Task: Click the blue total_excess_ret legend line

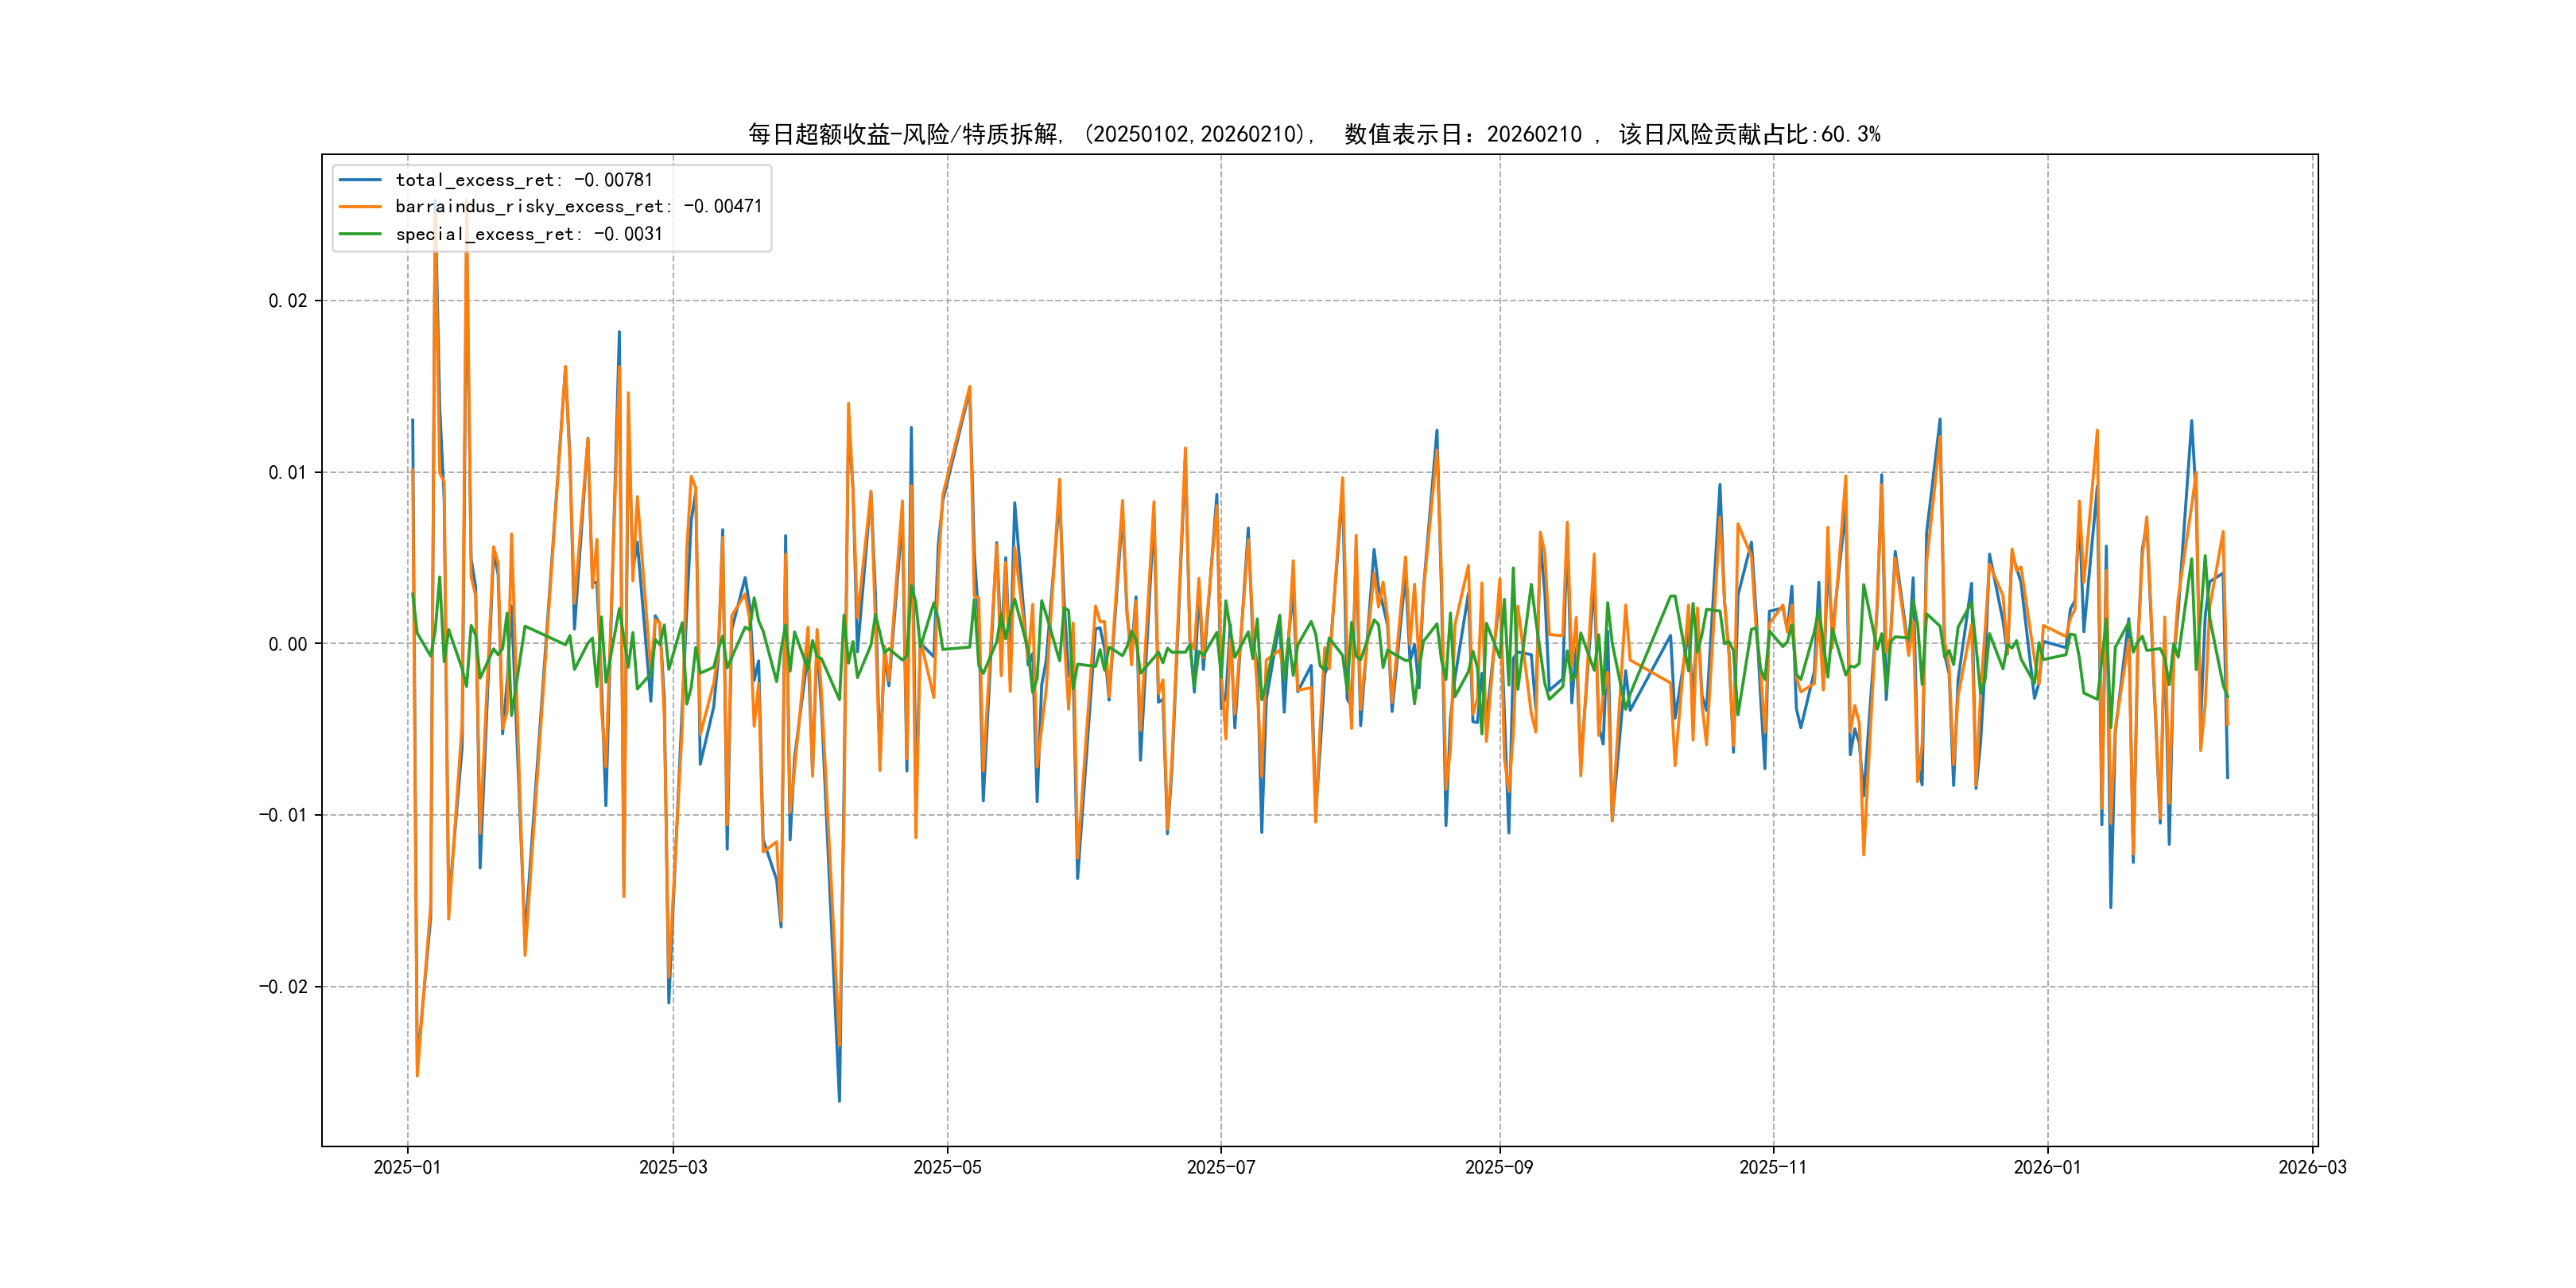Action: (x=360, y=180)
